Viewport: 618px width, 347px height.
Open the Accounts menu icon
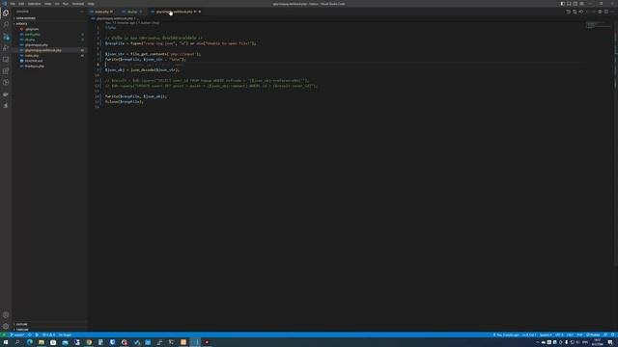tap(6, 315)
